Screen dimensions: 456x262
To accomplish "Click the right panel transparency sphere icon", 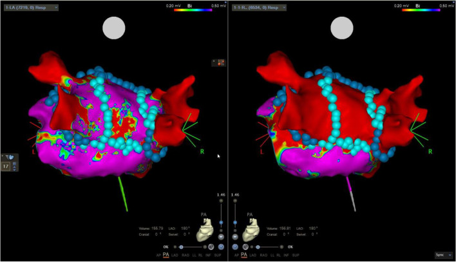I will tap(245, 247).
